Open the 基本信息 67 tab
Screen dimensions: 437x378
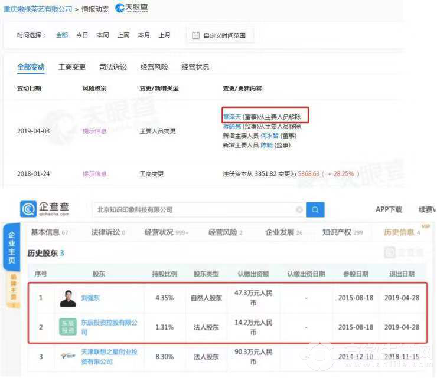[50, 232]
